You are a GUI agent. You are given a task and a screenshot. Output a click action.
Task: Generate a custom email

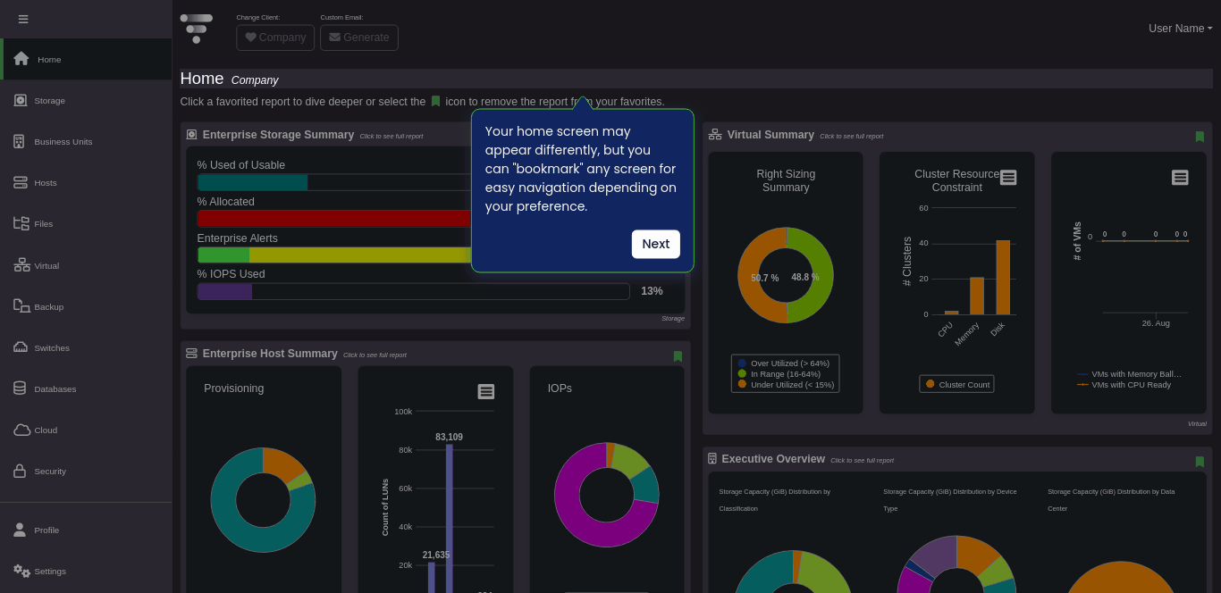[359, 38]
